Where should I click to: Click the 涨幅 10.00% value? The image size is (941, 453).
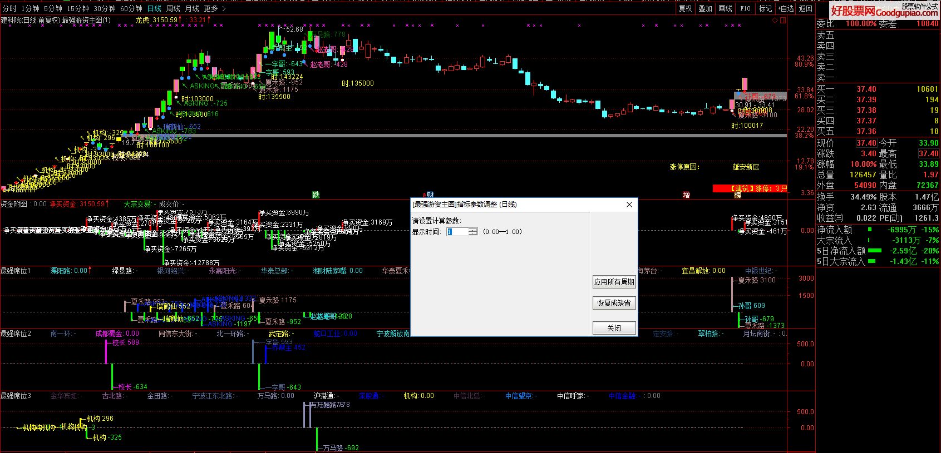pyautogui.click(x=863, y=164)
